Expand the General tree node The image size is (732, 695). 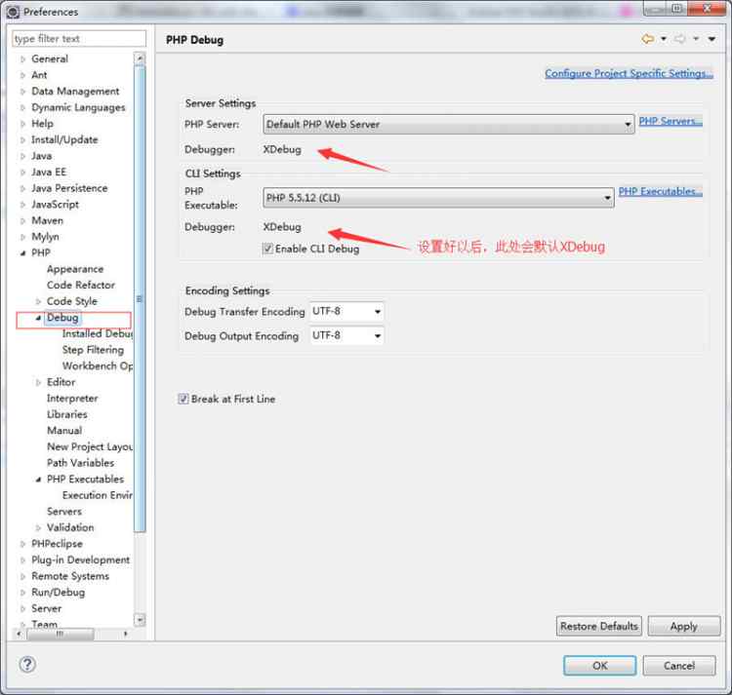click(x=22, y=59)
